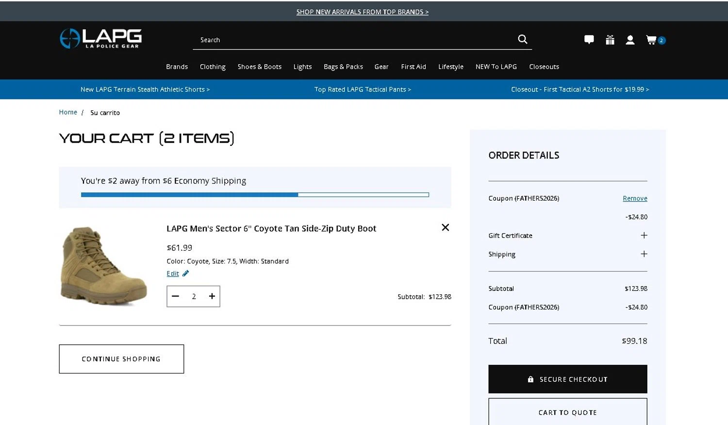This screenshot has height=425, width=728.
Task: Click the quantity value field
Action: click(x=194, y=296)
